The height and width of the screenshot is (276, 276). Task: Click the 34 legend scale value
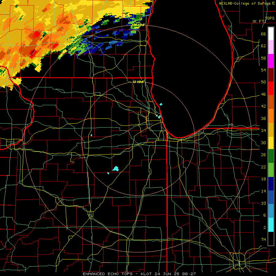click(x=263, y=131)
